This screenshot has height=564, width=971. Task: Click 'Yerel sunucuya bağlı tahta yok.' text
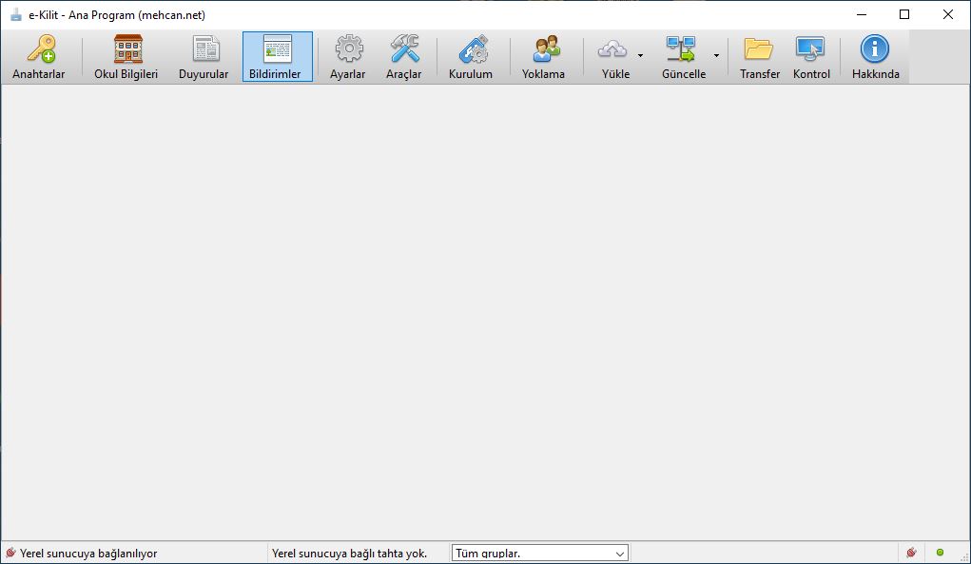coord(349,554)
